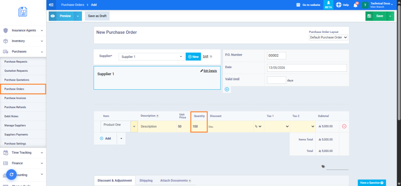This screenshot has height=186, width=401.
Task: Expand the Finance sidebar menu
Action: 23,163
